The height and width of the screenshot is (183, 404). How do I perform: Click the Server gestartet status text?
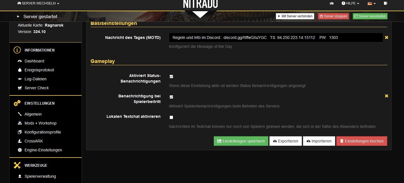click(40, 17)
